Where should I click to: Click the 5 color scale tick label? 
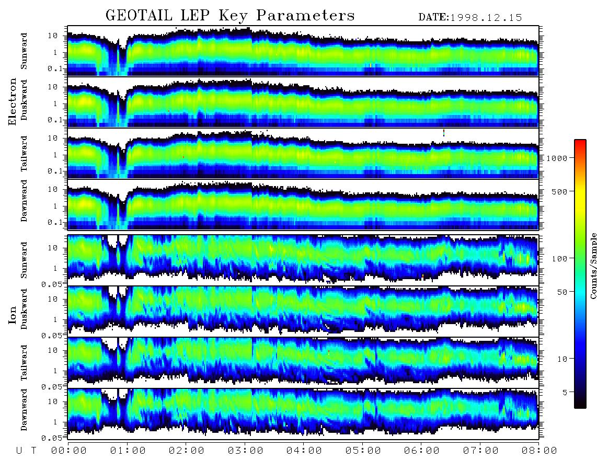click(565, 393)
